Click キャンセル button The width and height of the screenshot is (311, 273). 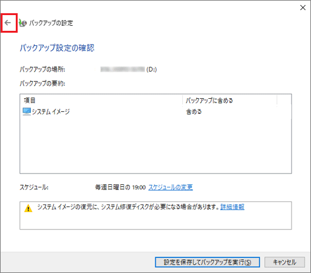point(285,262)
